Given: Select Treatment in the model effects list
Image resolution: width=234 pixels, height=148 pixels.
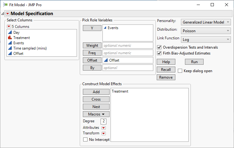Looking at the screenshot, I should [120, 91].
